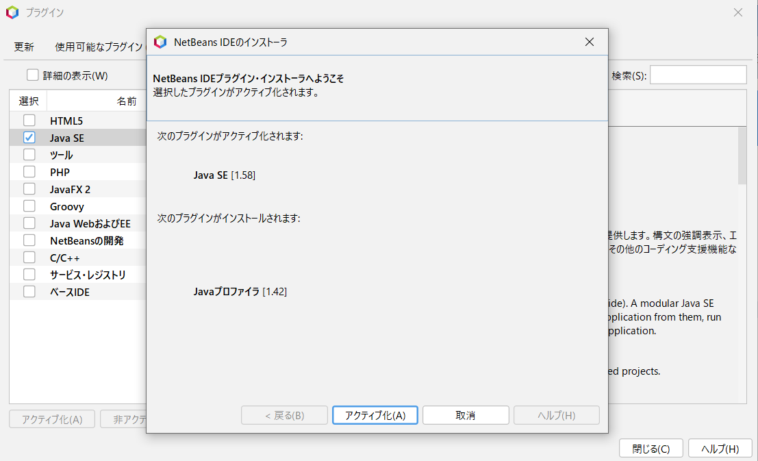Check the NetBeansの開発 checkbox
758x461 pixels.
pos(29,240)
